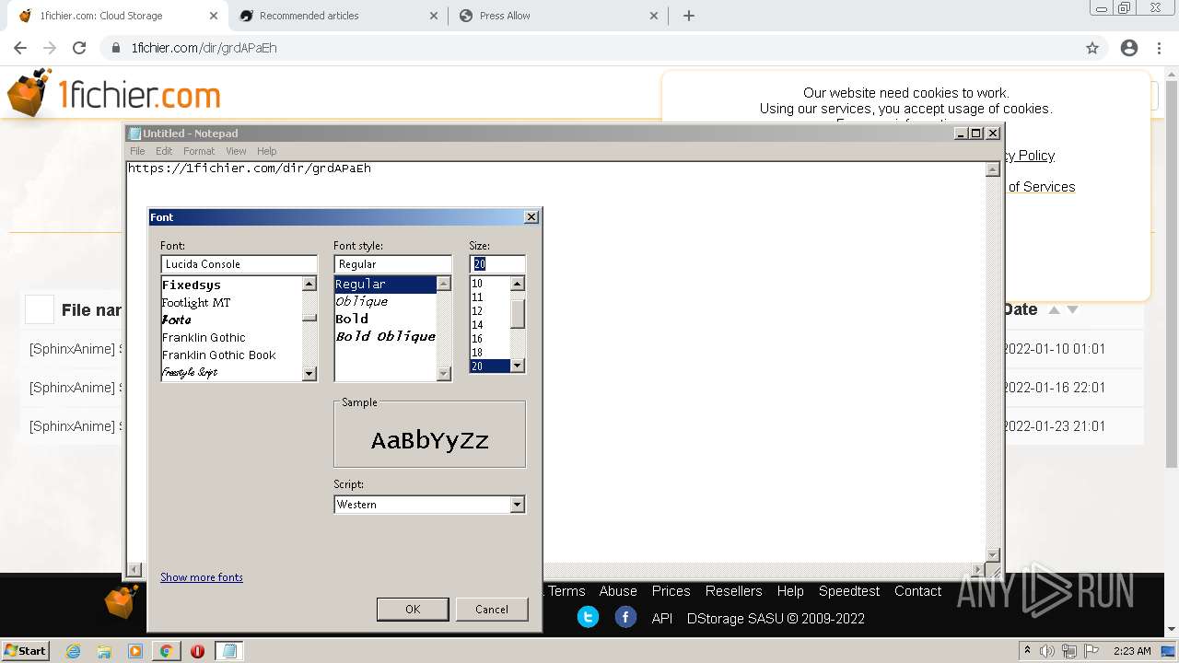Open a new browser tab
This screenshot has width=1179, height=663.
688,16
